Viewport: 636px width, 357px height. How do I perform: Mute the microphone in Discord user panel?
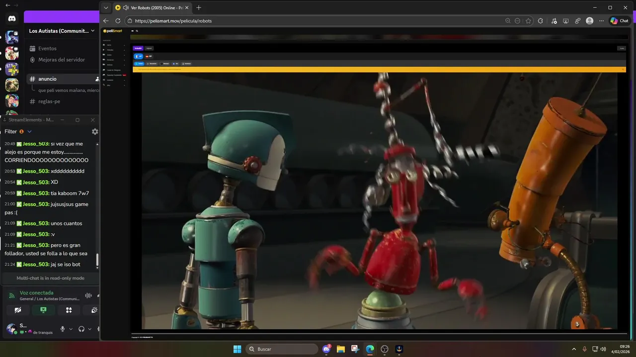tap(63, 329)
